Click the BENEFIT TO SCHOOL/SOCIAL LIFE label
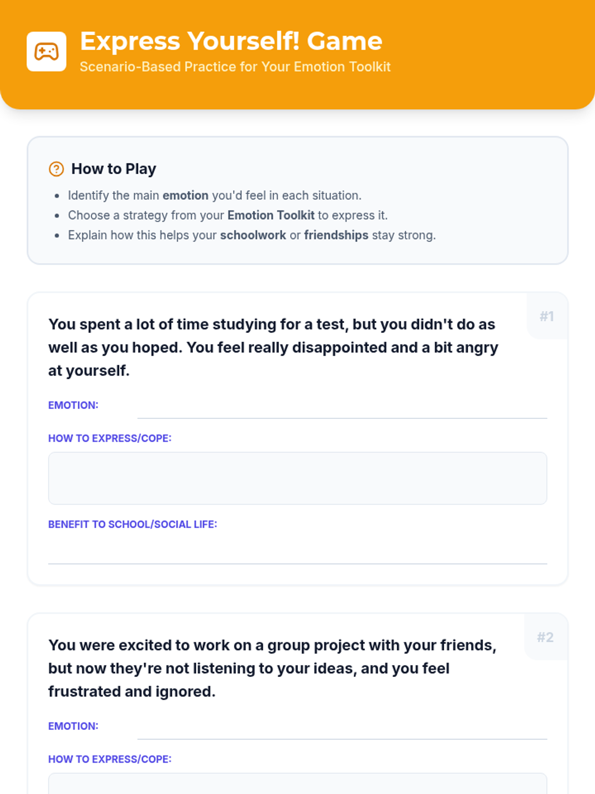595x794 pixels. (x=132, y=525)
